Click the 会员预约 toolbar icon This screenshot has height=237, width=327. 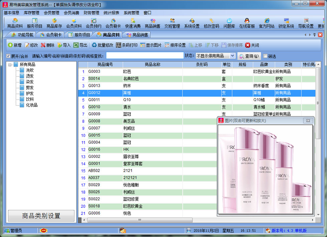(x=94, y=23)
